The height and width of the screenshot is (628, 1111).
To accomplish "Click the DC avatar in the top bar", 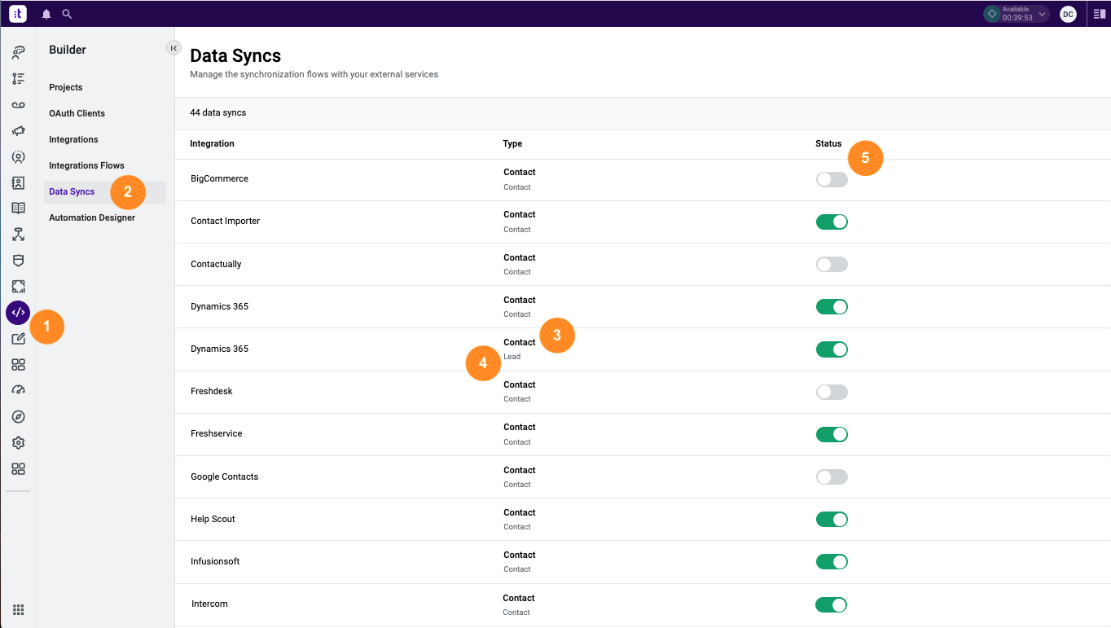I will point(1068,13).
